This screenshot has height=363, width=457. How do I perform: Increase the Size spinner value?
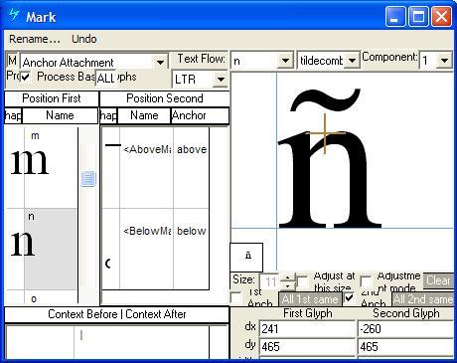pyautogui.click(x=287, y=277)
